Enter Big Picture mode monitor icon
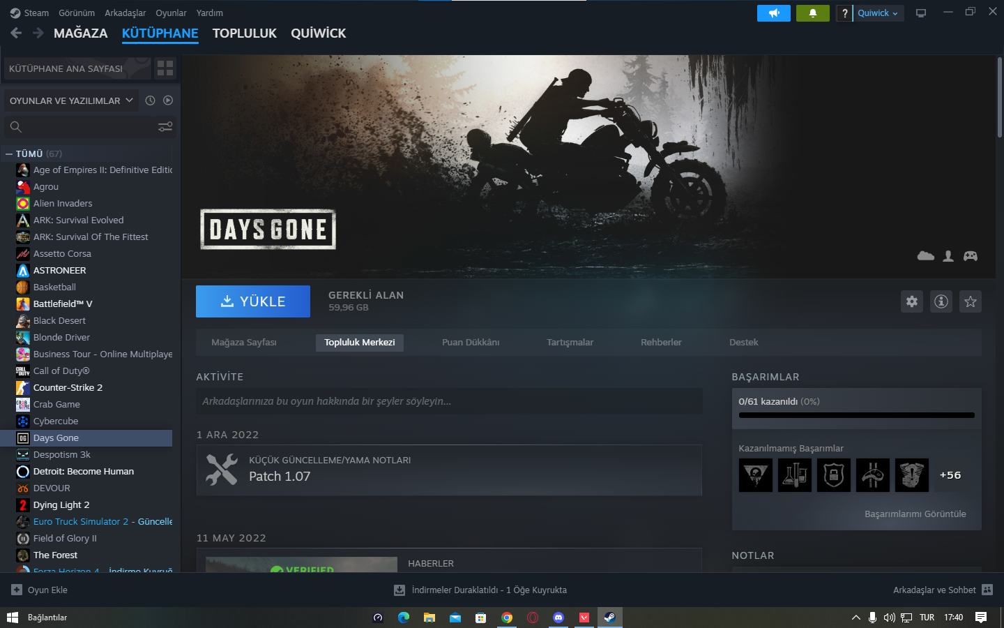The image size is (1004, 628). tap(921, 13)
